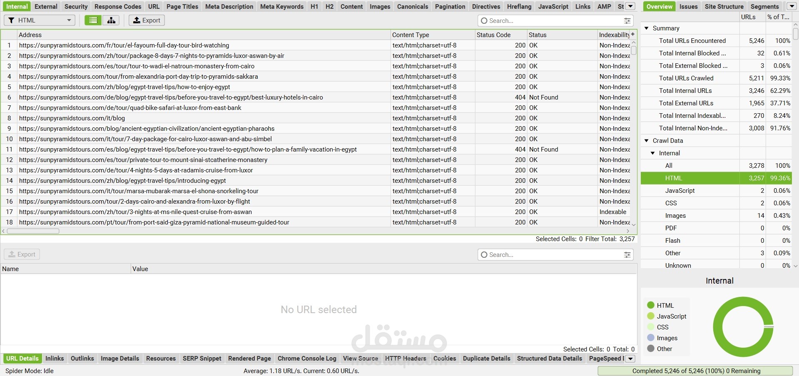Collapse the Summary section
Viewport: 799px width, 376px height.
click(x=647, y=28)
